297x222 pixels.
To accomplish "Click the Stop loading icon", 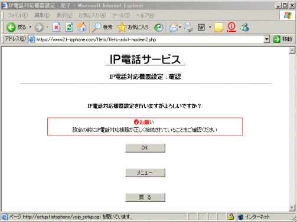I will click(57, 27).
